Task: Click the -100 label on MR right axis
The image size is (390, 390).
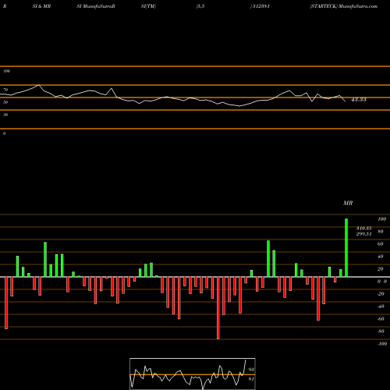Action: coord(382,344)
